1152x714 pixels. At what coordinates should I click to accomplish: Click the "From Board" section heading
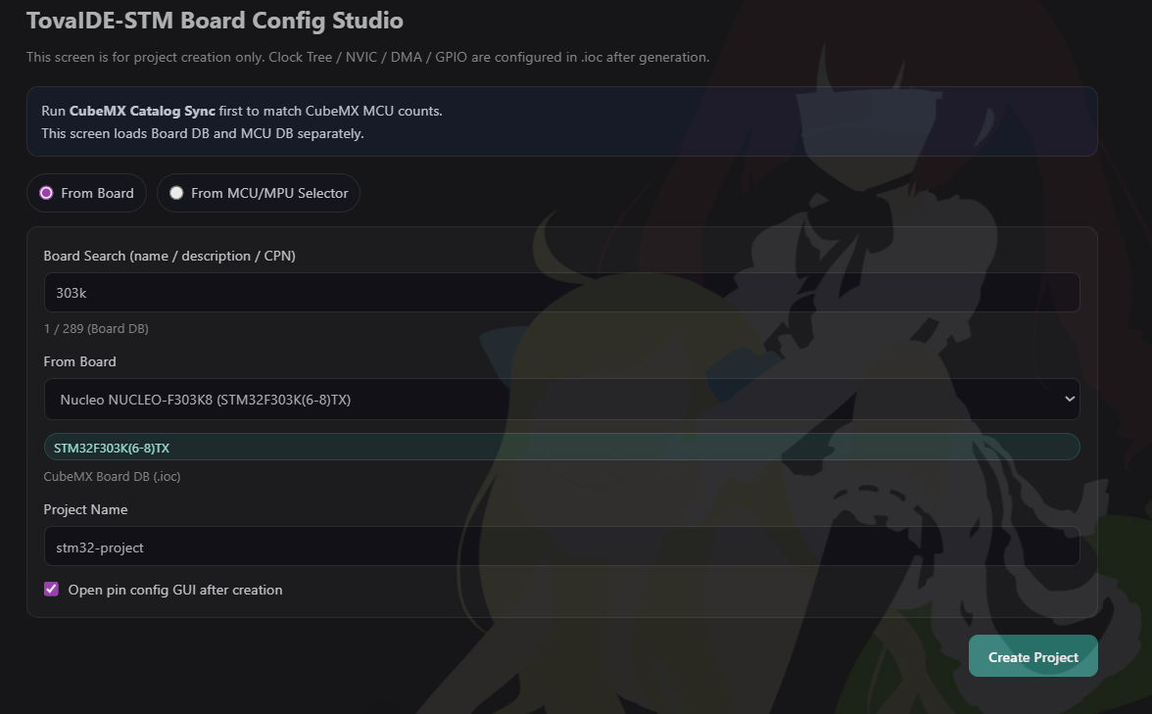[x=79, y=361]
